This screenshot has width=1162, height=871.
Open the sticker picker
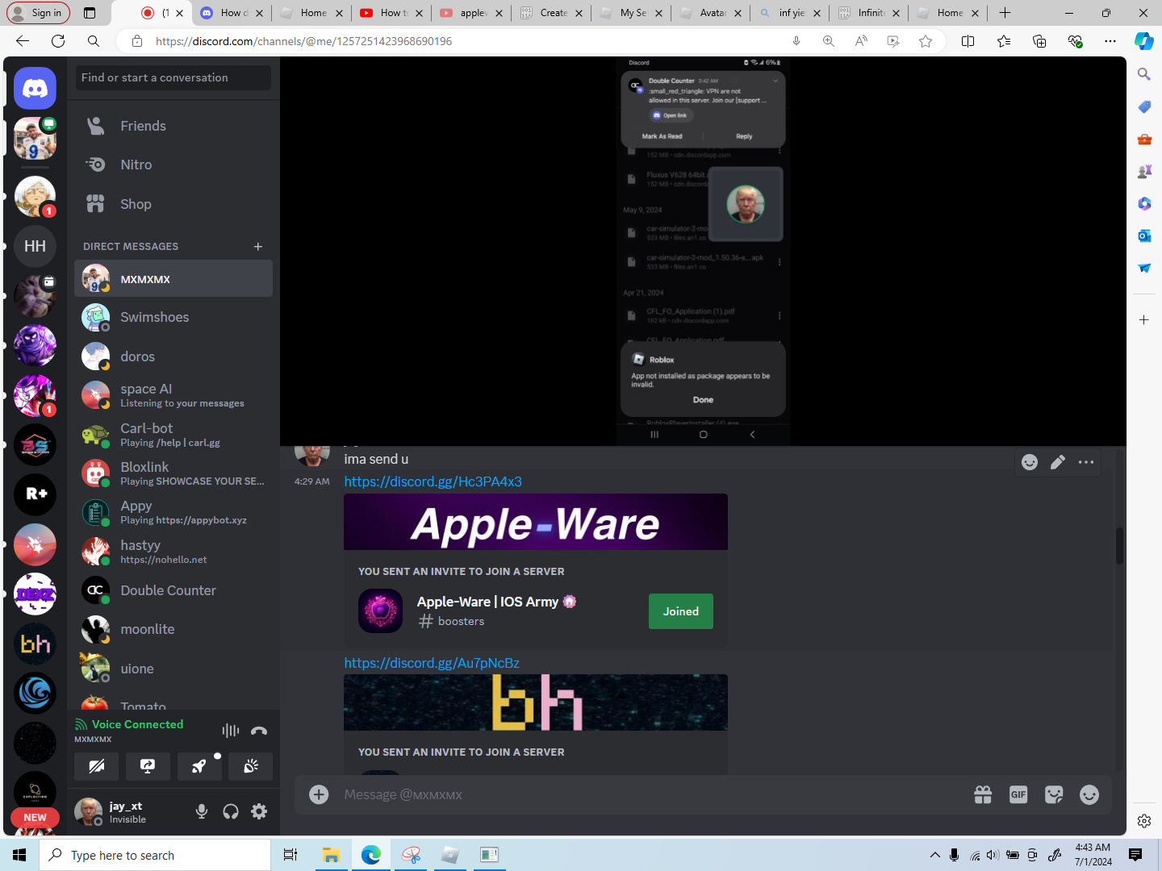(x=1054, y=794)
